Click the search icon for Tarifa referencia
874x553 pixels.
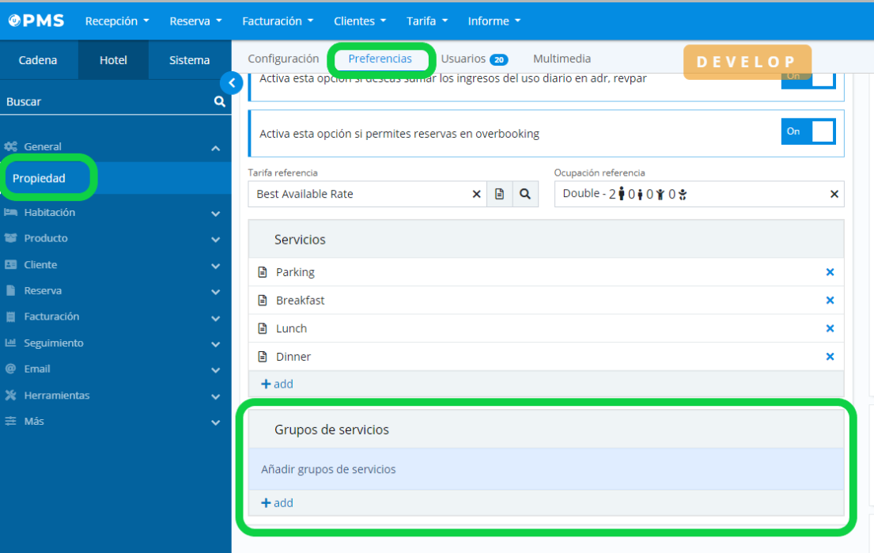pos(525,194)
